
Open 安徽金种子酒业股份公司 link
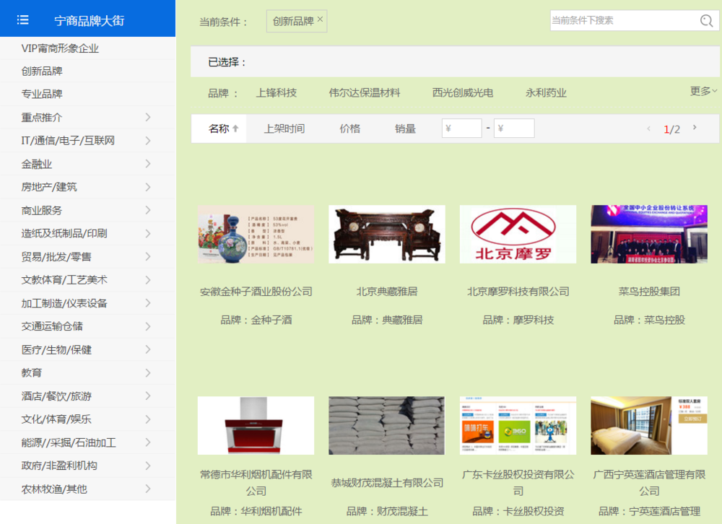tap(256, 292)
